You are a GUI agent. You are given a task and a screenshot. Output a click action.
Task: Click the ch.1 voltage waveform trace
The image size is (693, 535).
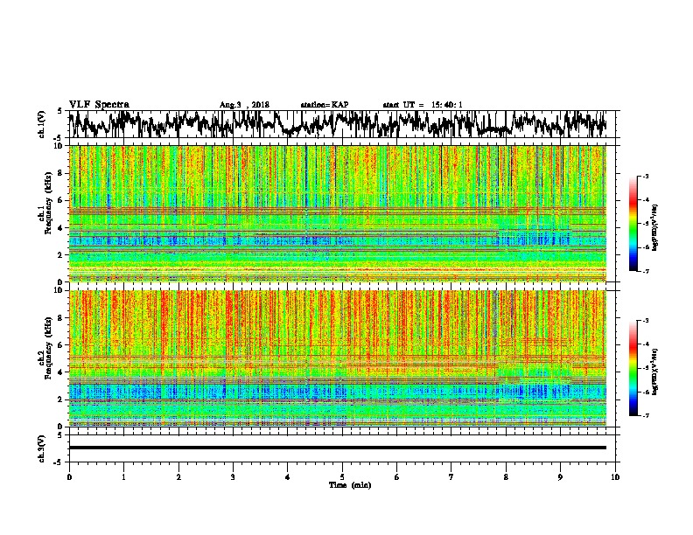pos(338,124)
